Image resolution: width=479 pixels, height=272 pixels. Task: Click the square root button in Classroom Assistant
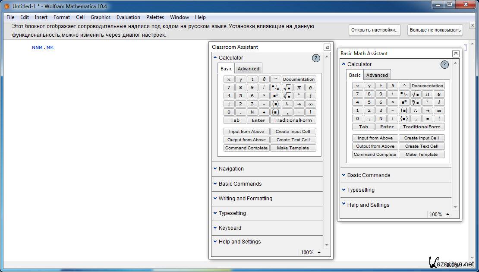click(287, 88)
